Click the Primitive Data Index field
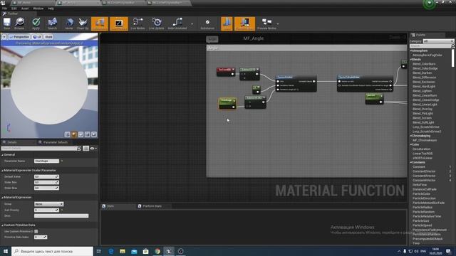Viewport: 456px width, 256px height. [x=41, y=237]
